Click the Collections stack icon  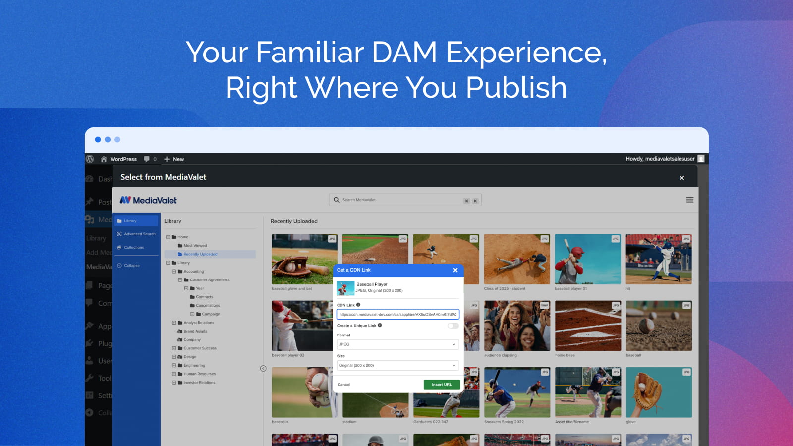pos(119,247)
